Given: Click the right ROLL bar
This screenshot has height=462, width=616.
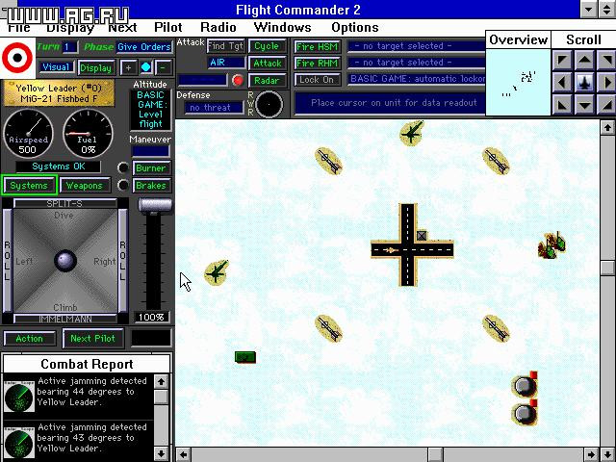Looking at the screenshot, I should click(122, 261).
